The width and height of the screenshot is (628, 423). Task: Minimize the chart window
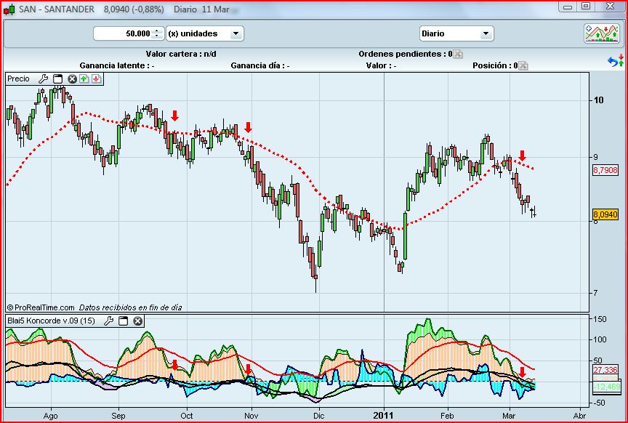click(568, 7)
